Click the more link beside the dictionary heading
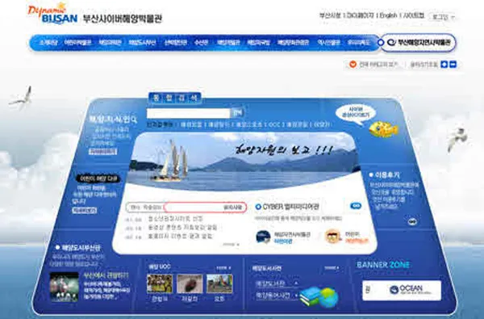Screen dimensions: 484x319 tap(332, 268)
